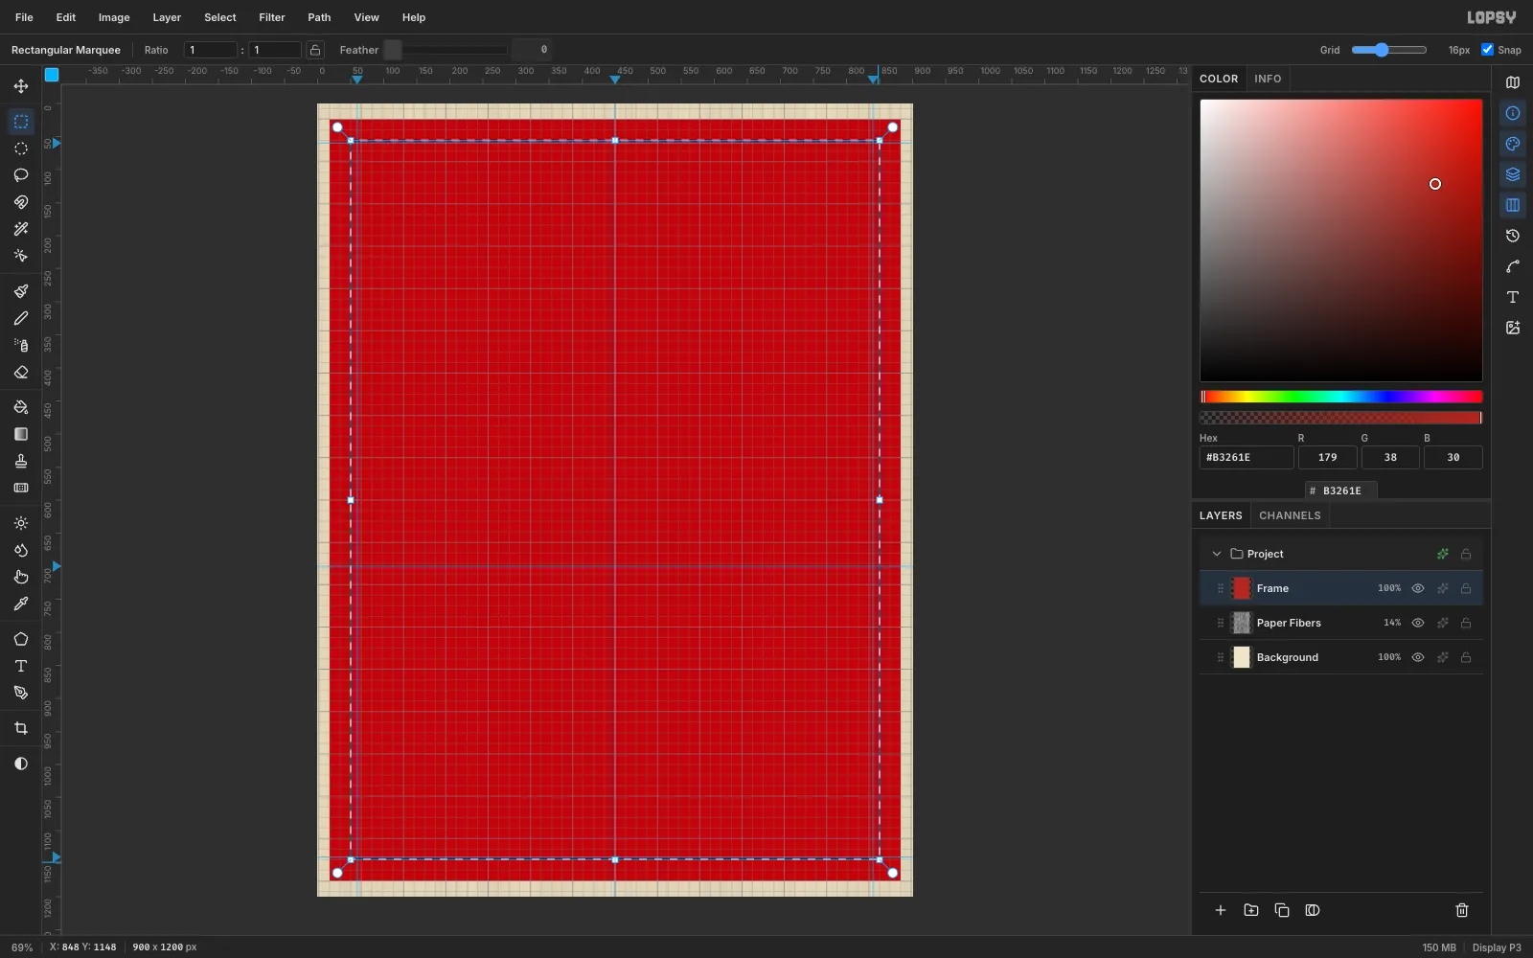Hide the Paper Fibers layer
Image resolution: width=1533 pixels, height=958 pixels.
(x=1418, y=623)
